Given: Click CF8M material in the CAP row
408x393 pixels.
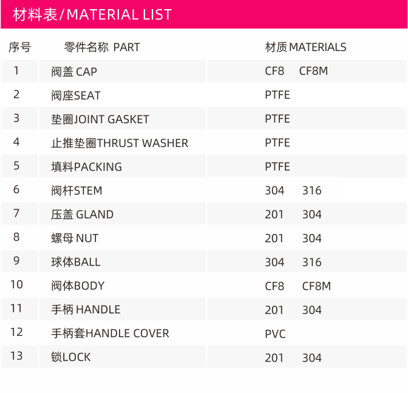Looking at the screenshot, I should [x=313, y=71].
